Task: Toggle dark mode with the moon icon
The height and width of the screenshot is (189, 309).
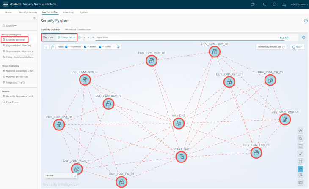Action: click(264, 4)
